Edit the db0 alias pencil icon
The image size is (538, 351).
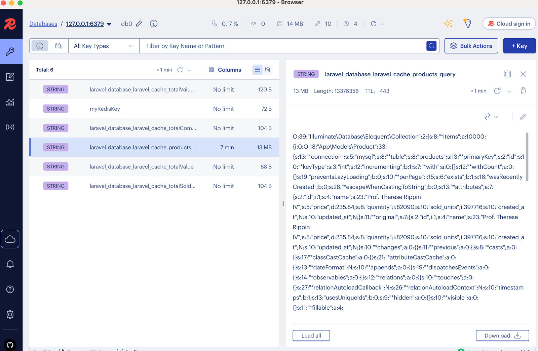(139, 24)
